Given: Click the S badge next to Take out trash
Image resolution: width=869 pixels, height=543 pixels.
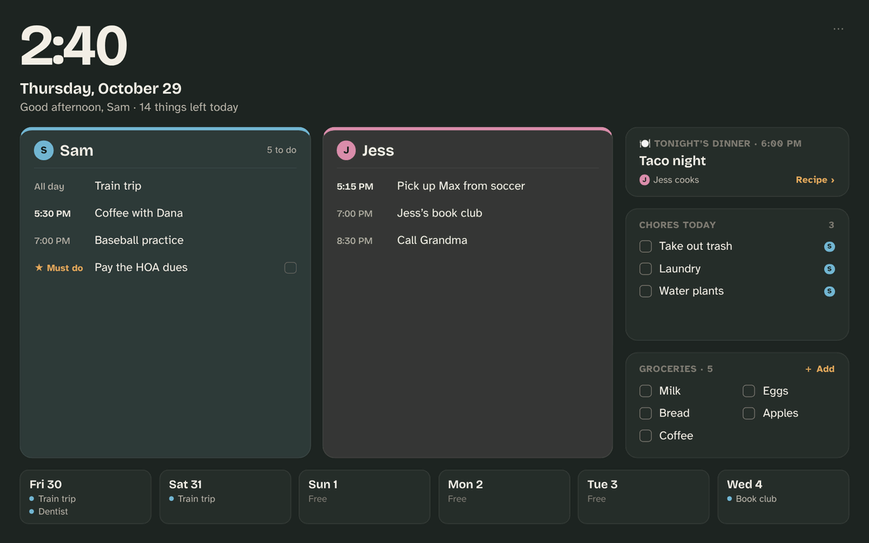Looking at the screenshot, I should point(829,246).
